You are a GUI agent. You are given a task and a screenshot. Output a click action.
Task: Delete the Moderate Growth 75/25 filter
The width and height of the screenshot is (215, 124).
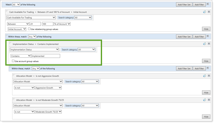[x=209, y=100]
